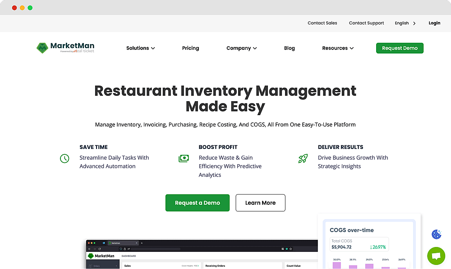Image resolution: width=451 pixels, height=269 pixels.
Task: Open the Pricing page
Action: pos(190,48)
